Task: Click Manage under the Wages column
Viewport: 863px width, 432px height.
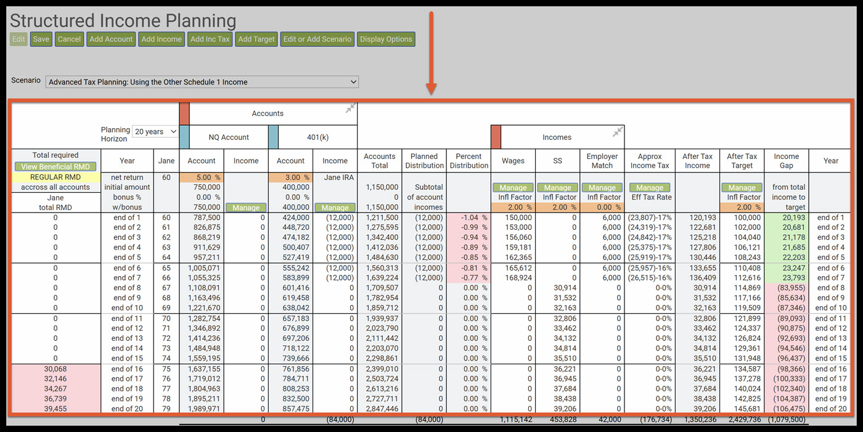Action: (513, 187)
